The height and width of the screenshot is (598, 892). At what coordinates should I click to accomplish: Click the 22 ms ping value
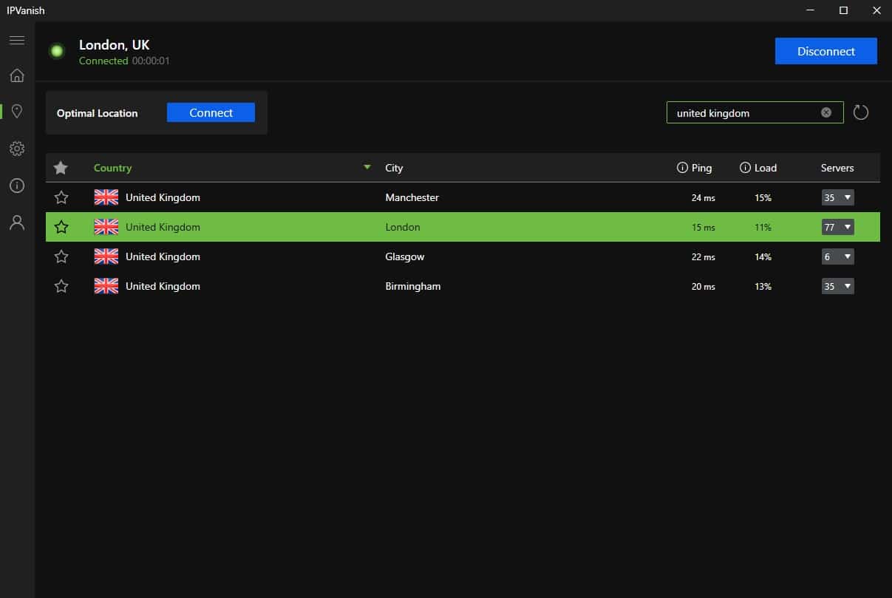tap(704, 257)
